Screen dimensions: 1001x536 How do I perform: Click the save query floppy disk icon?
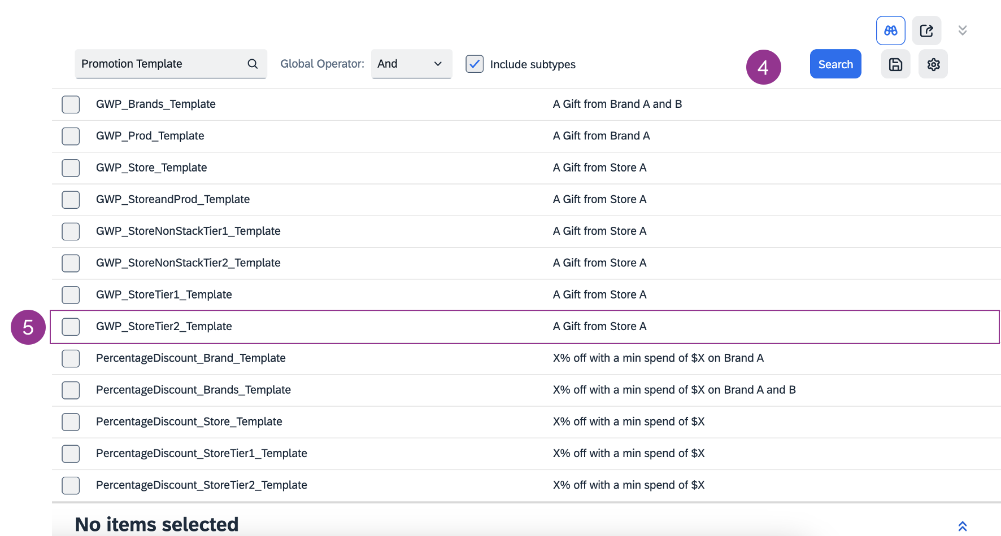click(895, 64)
